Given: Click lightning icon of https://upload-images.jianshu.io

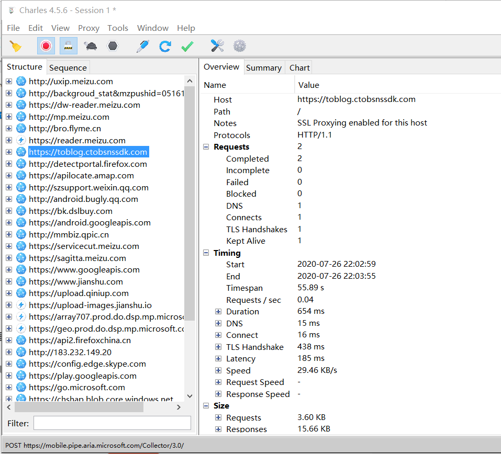Looking at the screenshot, I should [x=21, y=305].
